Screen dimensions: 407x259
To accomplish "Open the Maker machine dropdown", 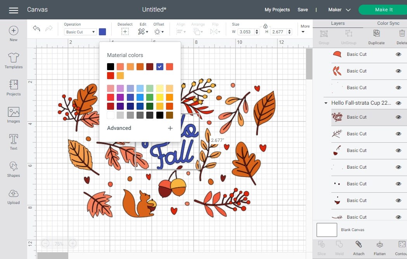I will (339, 9).
